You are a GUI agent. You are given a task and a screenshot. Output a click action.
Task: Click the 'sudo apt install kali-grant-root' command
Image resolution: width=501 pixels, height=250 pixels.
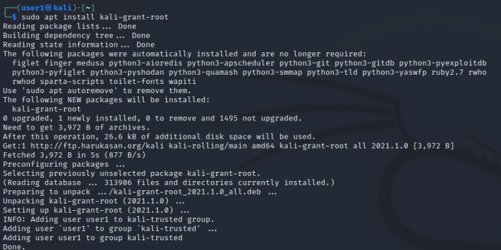95,17
